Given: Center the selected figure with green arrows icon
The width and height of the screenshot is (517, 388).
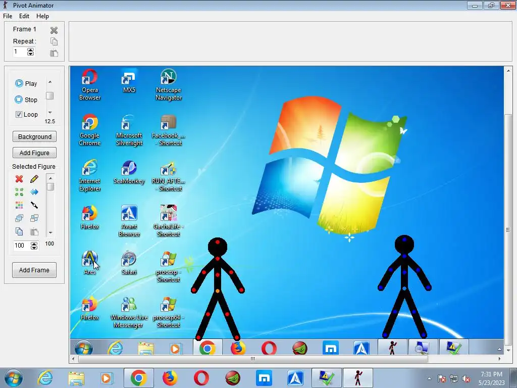Looking at the screenshot, I should coord(19,192).
